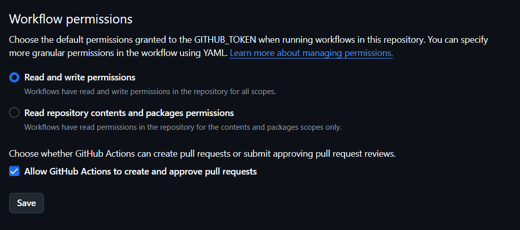This screenshot has width=520, height=230.
Task: Open Learn more about managing permissions link
Action: 311,53
